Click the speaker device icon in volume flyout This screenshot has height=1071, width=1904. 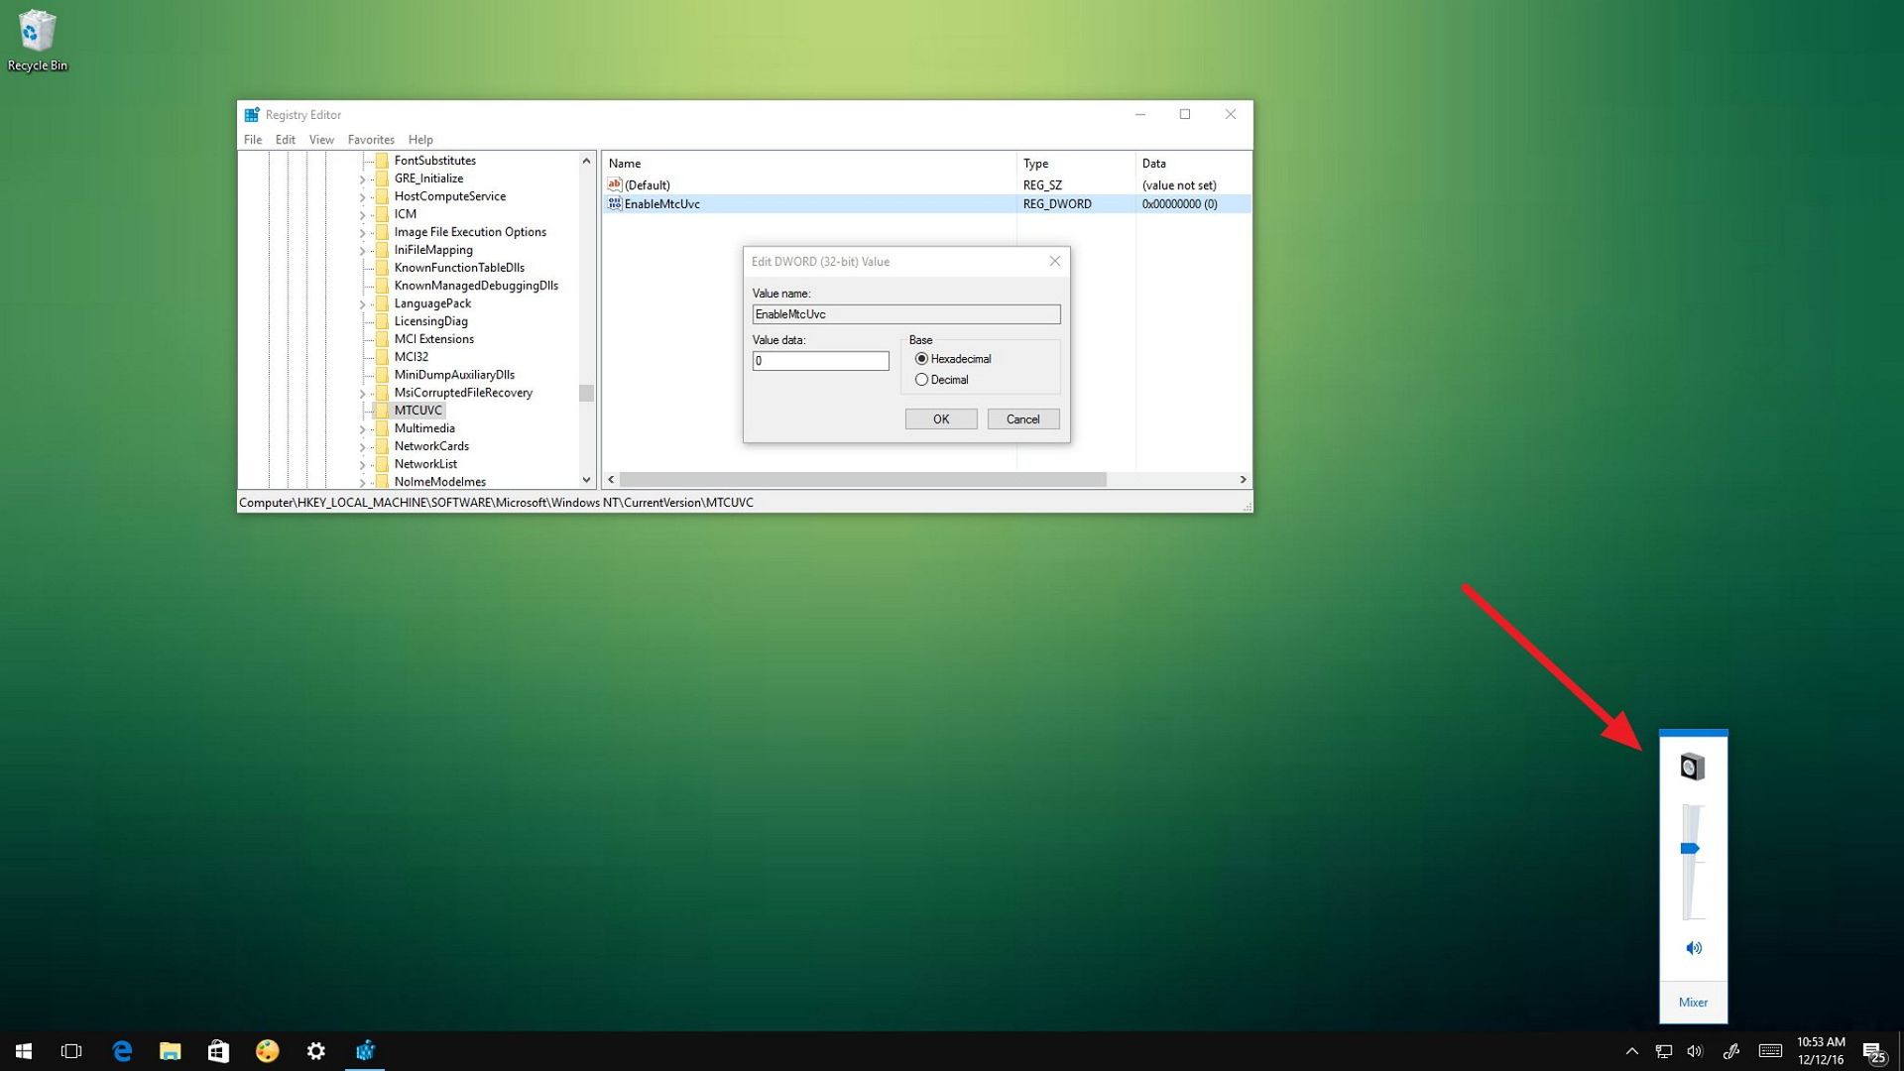1693,767
